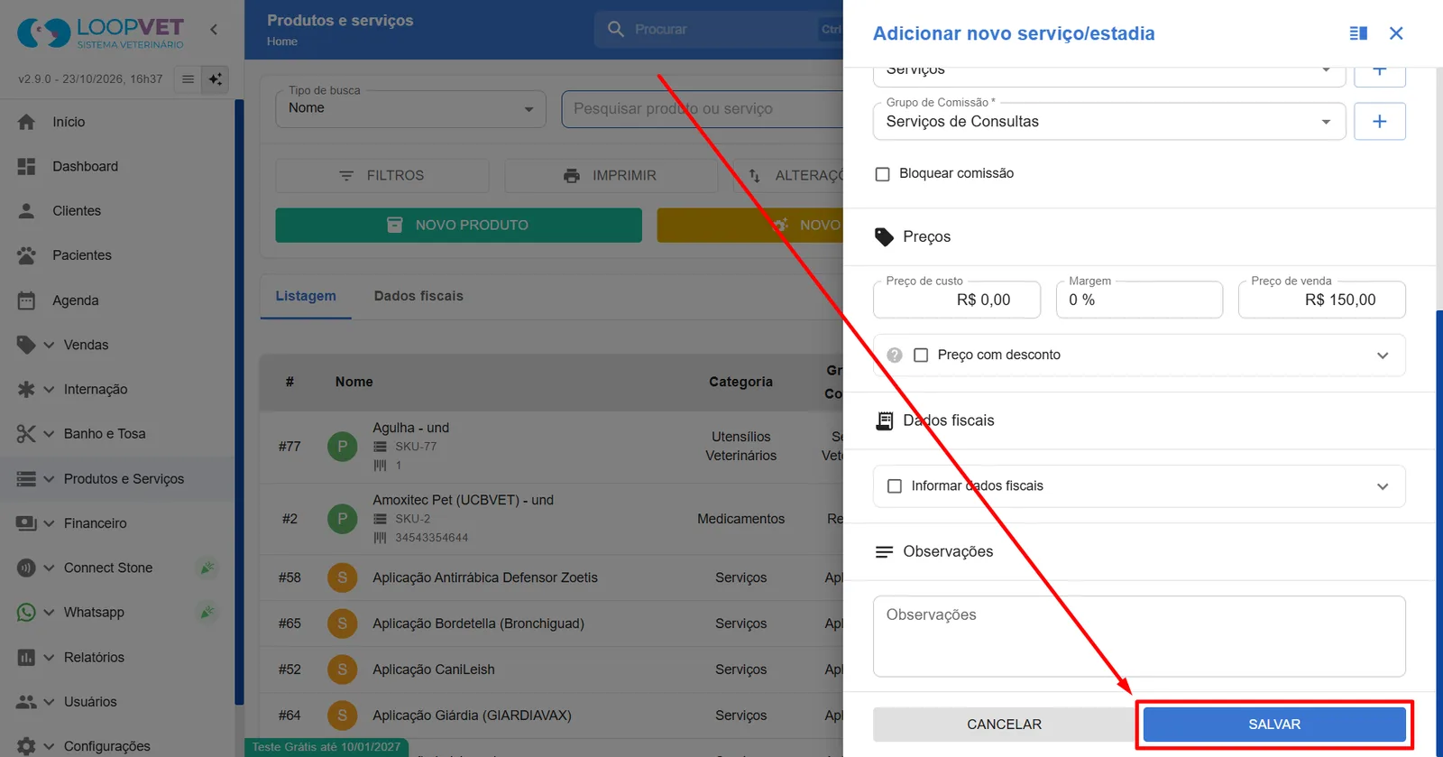The height and width of the screenshot is (757, 1443).
Task: Expand the Preço com desconto section chevron
Action: point(1383,355)
